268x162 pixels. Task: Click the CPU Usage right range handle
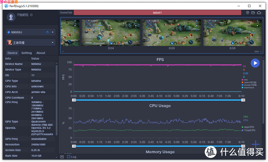click(x=243, y=146)
